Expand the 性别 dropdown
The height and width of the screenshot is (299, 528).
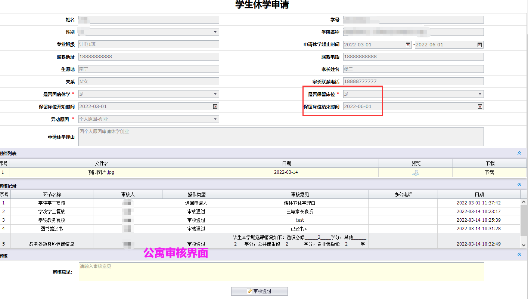click(215, 32)
